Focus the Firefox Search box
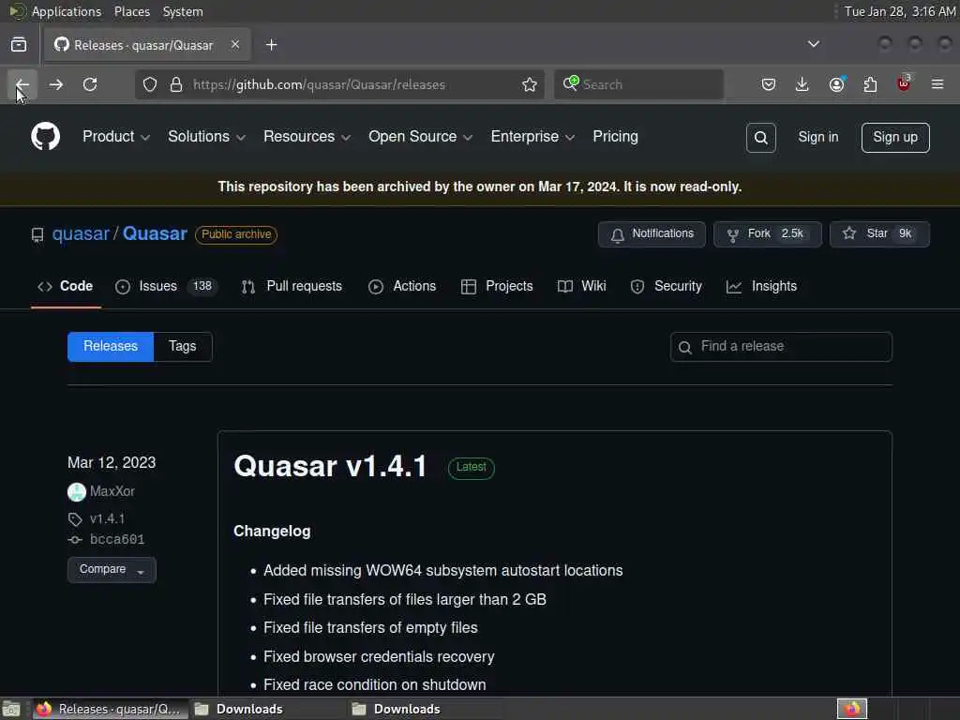960x720 pixels. (649, 84)
